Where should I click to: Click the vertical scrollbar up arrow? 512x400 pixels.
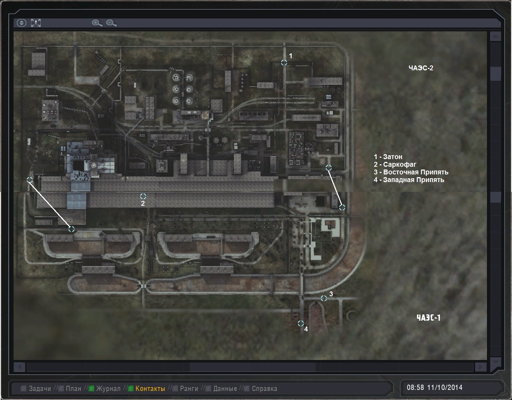pyautogui.click(x=495, y=36)
